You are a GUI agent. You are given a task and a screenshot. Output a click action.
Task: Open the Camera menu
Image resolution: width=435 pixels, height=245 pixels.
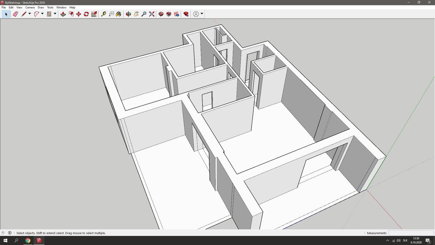30,7
